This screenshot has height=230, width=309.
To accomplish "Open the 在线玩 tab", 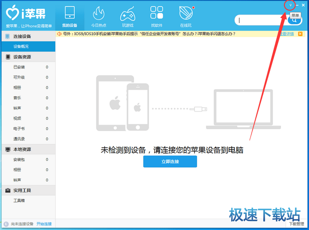I will tap(186, 17).
